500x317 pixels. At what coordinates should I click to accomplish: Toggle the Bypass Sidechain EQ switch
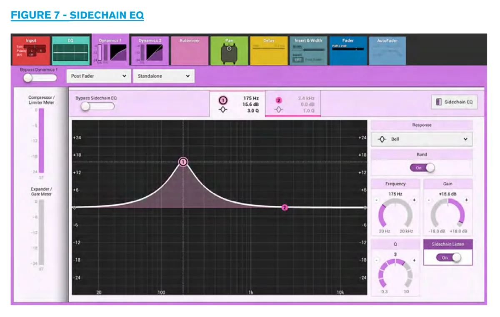[97, 106]
